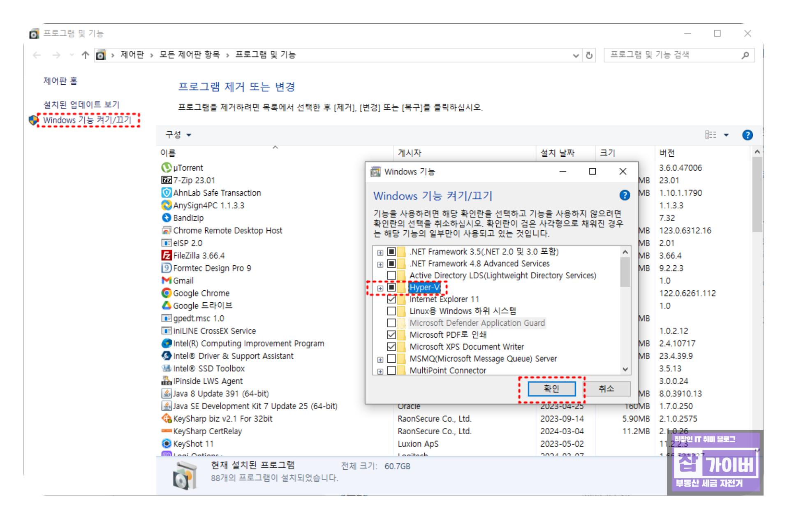The width and height of the screenshot is (787, 519).
Task: Uncheck Internet Explorer 11
Action: pyautogui.click(x=391, y=299)
